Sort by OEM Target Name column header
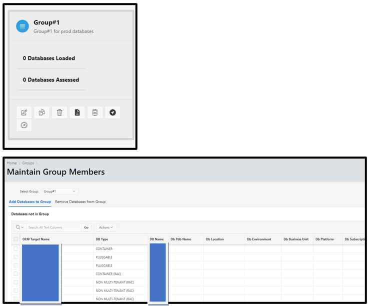The width and height of the screenshot is (371, 306). pos(36,239)
